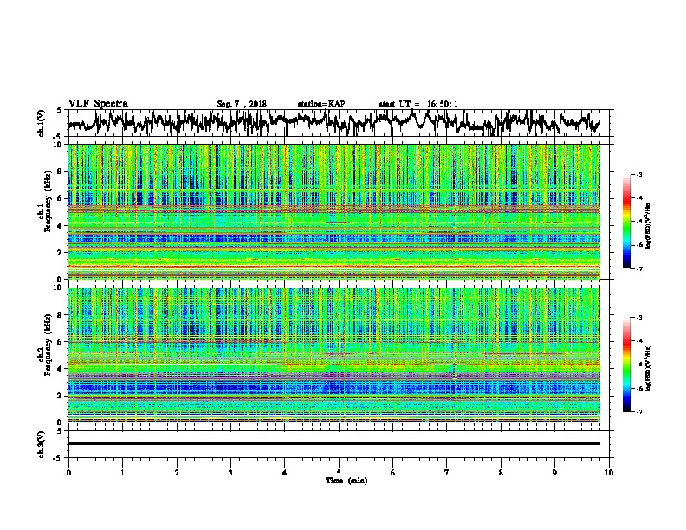Click the time axis tick label "5"

click(339, 472)
